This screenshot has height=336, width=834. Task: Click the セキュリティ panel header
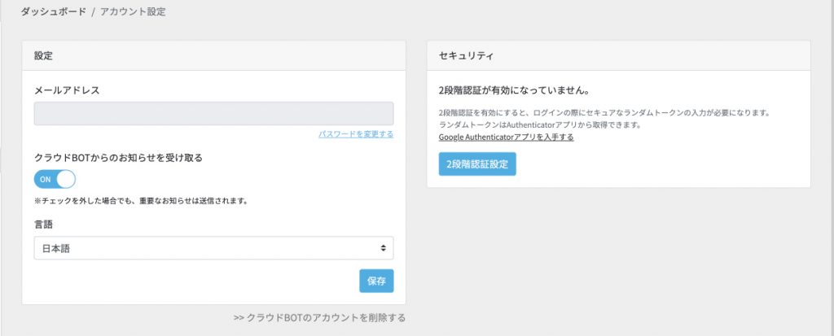point(619,56)
